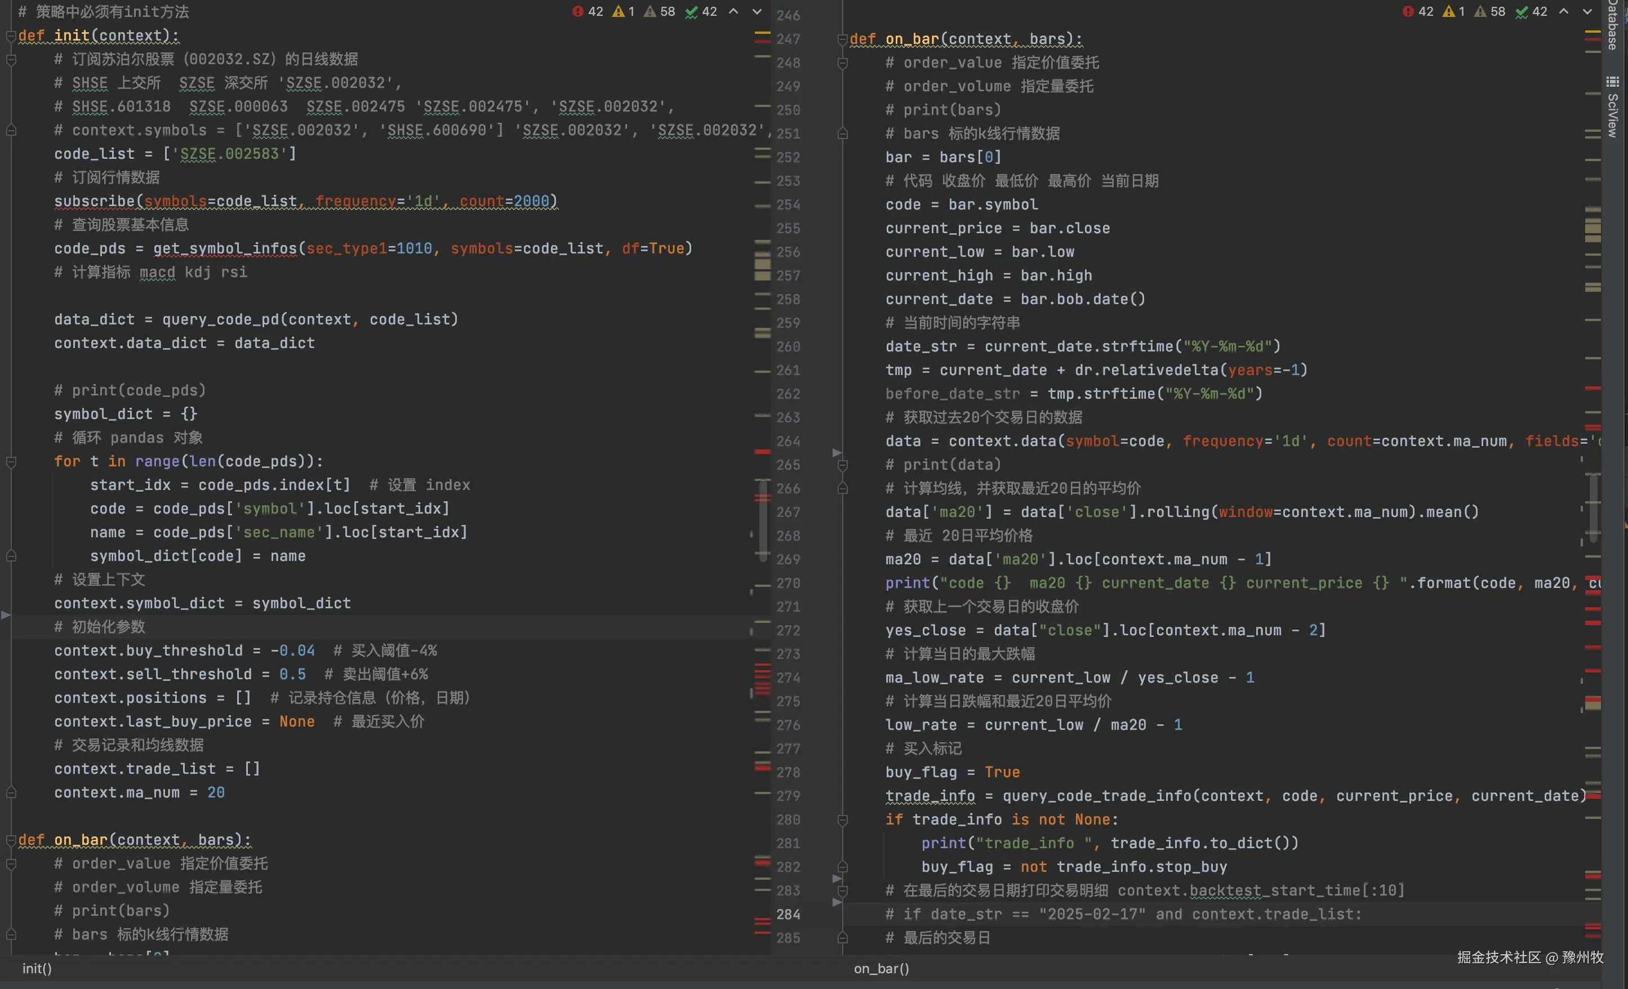This screenshot has height=989, width=1628.
Task: Fold def on_bar in the right editor
Action: [x=842, y=39]
